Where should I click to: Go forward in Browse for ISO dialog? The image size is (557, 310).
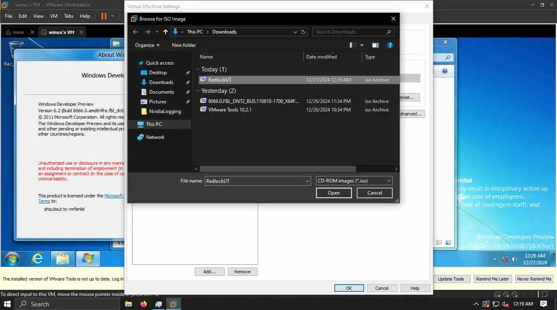(147, 32)
